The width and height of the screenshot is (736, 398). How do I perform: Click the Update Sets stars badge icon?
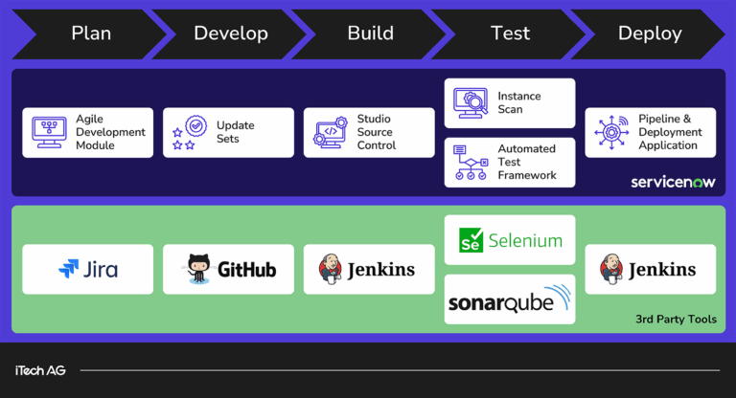tap(186, 133)
